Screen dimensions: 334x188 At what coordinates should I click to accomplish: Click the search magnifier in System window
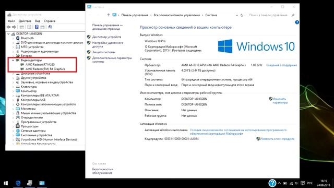[x=293, y=15]
